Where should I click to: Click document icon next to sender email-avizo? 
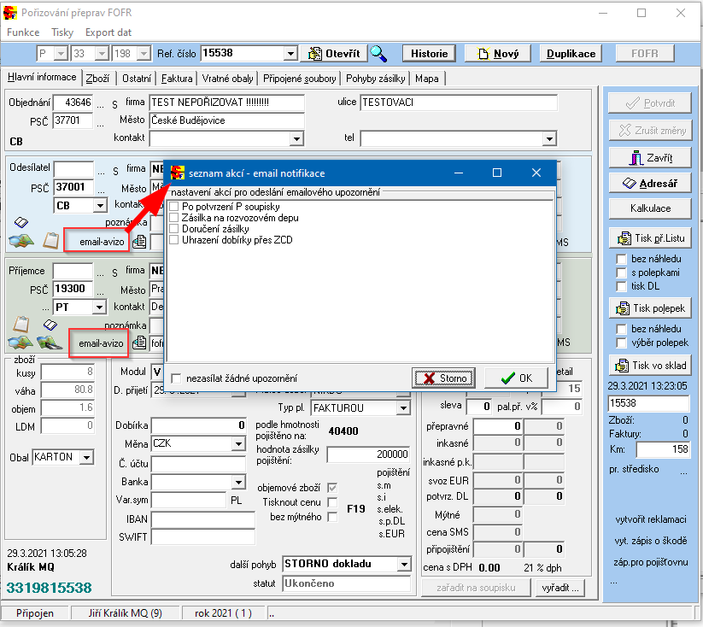[x=139, y=242]
